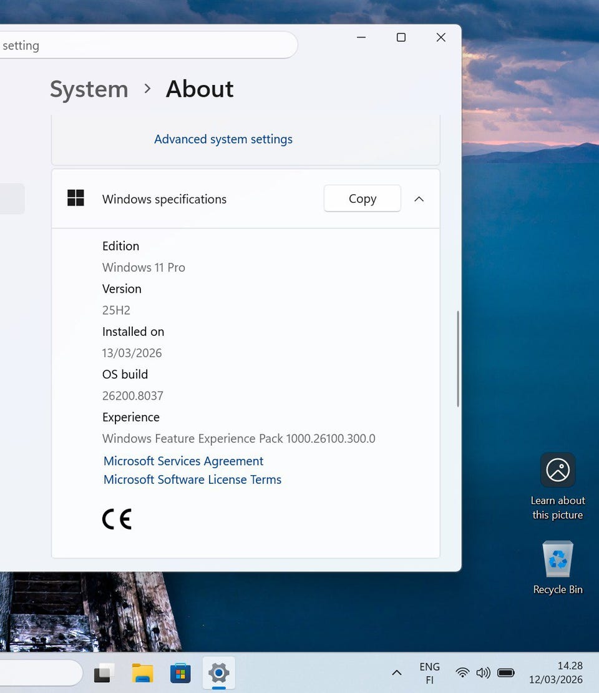Viewport: 599px width, 693px height.
Task: Select the Installed on date 13/03/2026
Action: 132,353
